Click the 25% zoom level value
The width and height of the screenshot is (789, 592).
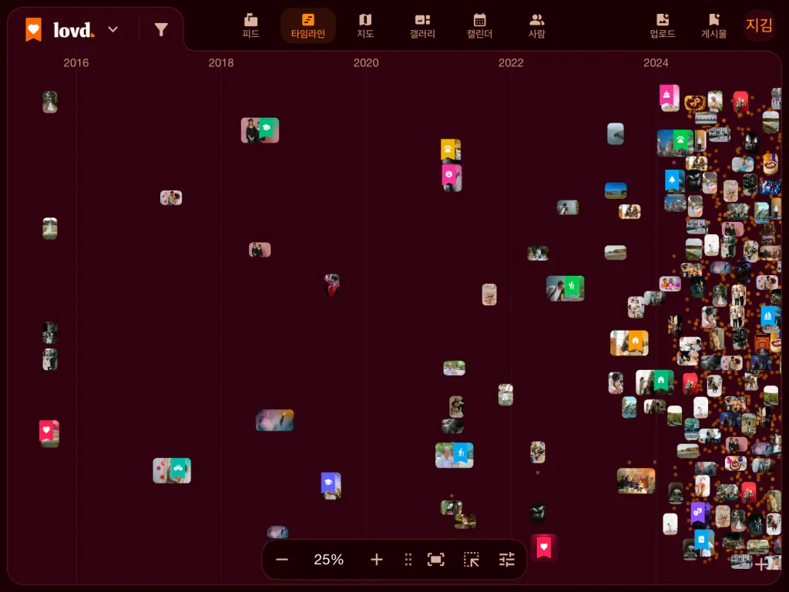328,560
